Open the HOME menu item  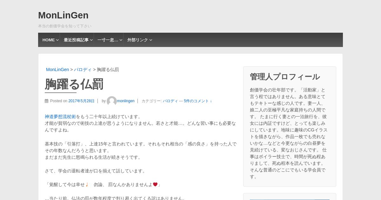49,40
